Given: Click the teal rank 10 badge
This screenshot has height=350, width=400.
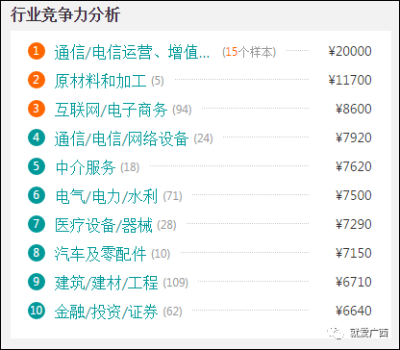Looking at the screenshot, I should [x=37, y=311].
